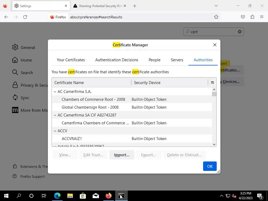This screenshot has width=268, height=201.
Task: Open the notification center icon
Action: [x=260, y=196]
